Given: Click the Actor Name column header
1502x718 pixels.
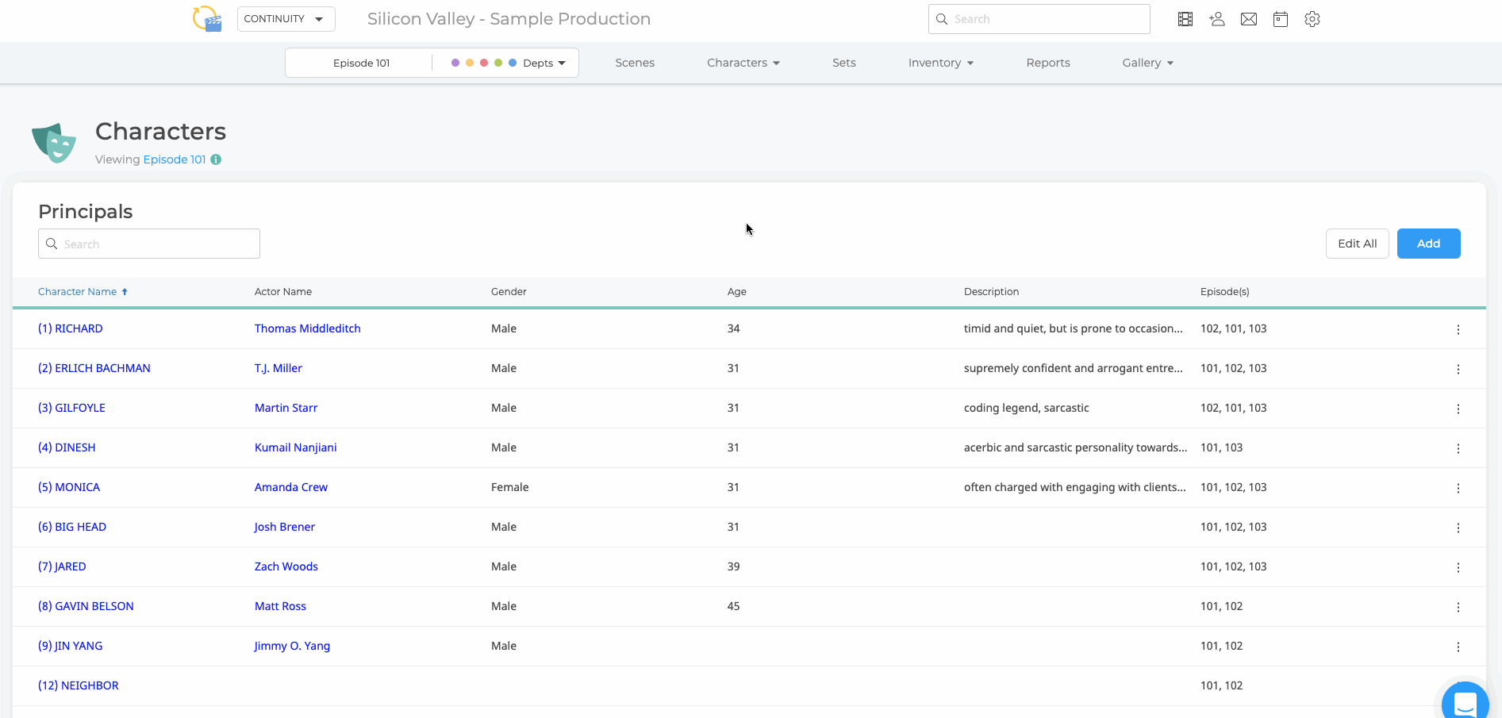Looking at the screenshot, I should pos(283,292).
